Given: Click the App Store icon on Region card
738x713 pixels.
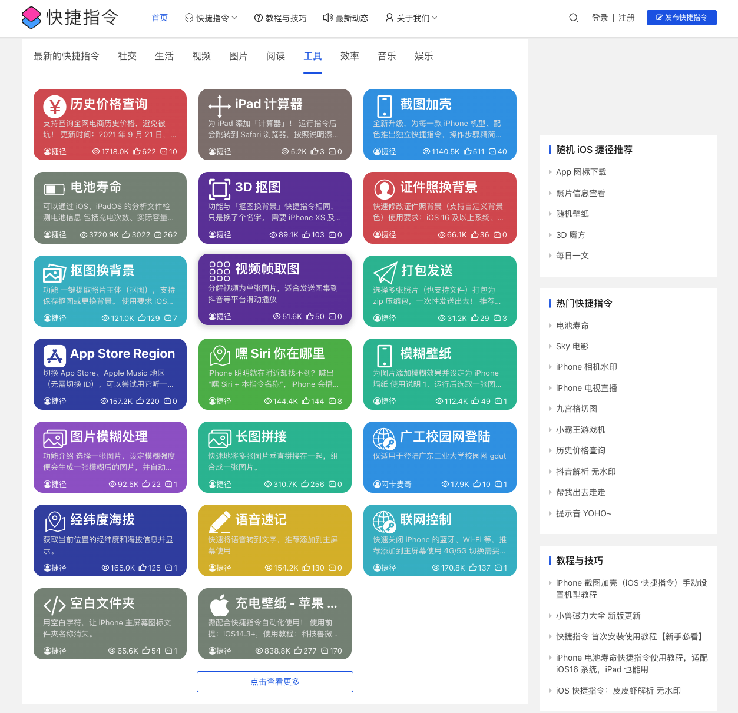Looking at the screenshot, I should coord(54,356).
